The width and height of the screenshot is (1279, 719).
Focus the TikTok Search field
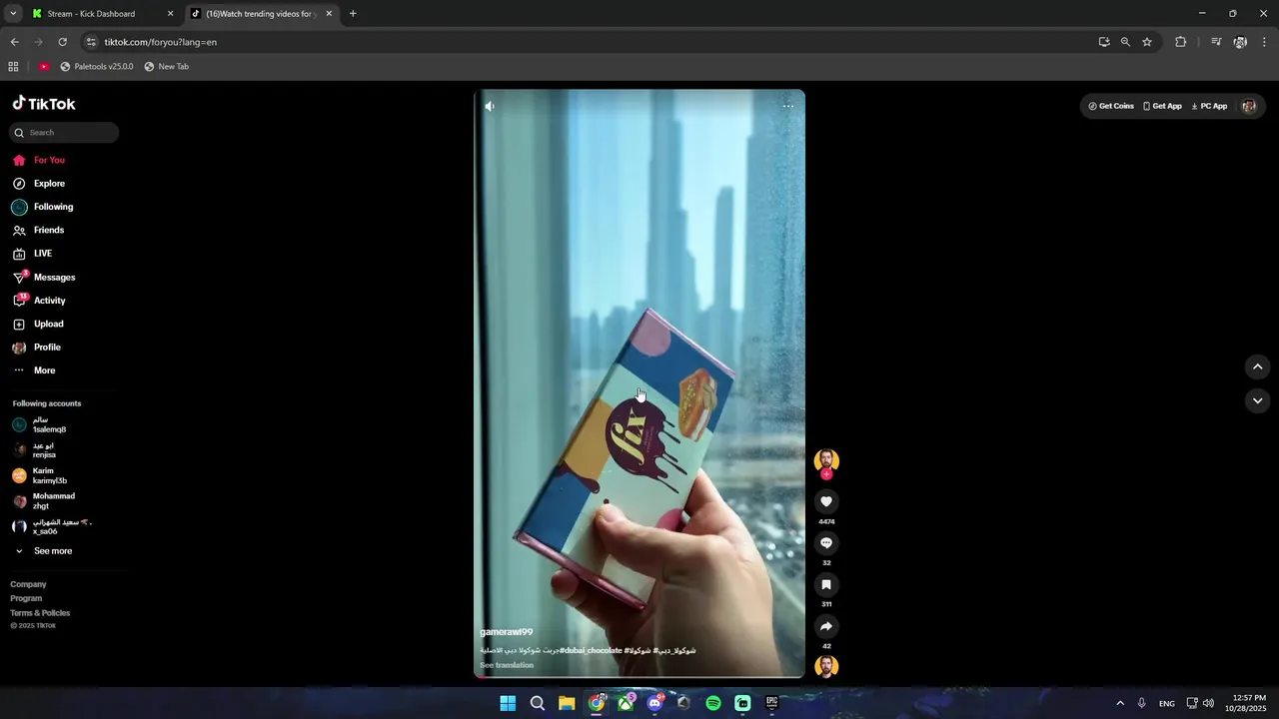(64, 133)
